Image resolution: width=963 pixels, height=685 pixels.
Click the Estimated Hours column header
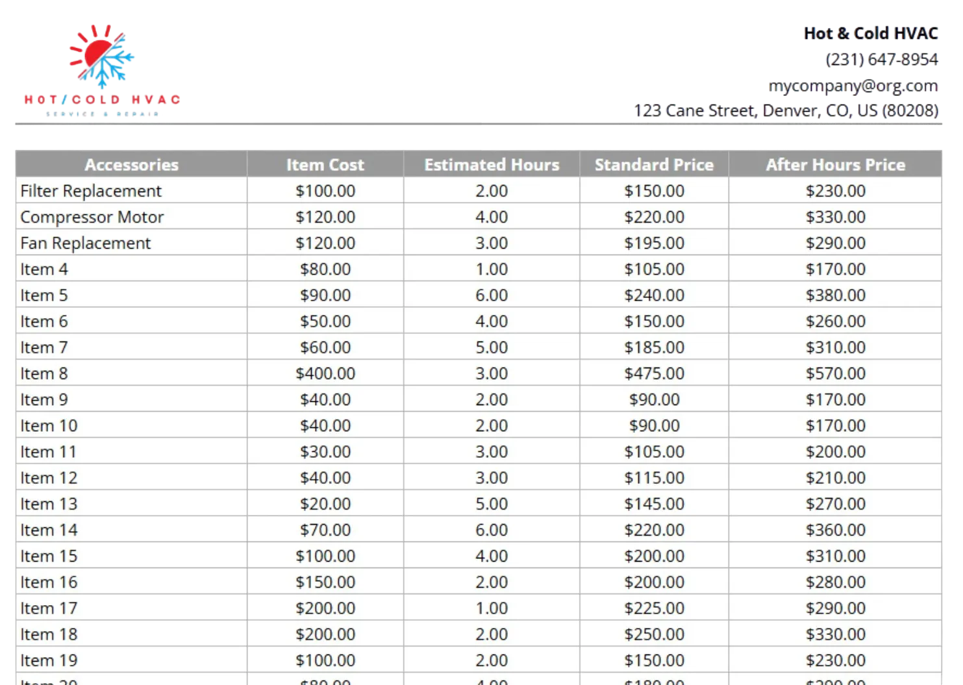pos(491,165)
